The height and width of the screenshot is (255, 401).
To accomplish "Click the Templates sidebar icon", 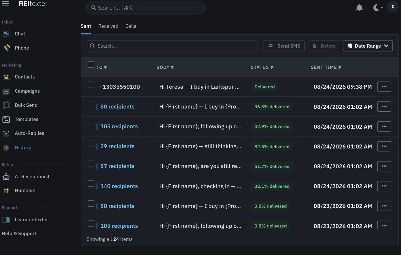I will point(6,119).
